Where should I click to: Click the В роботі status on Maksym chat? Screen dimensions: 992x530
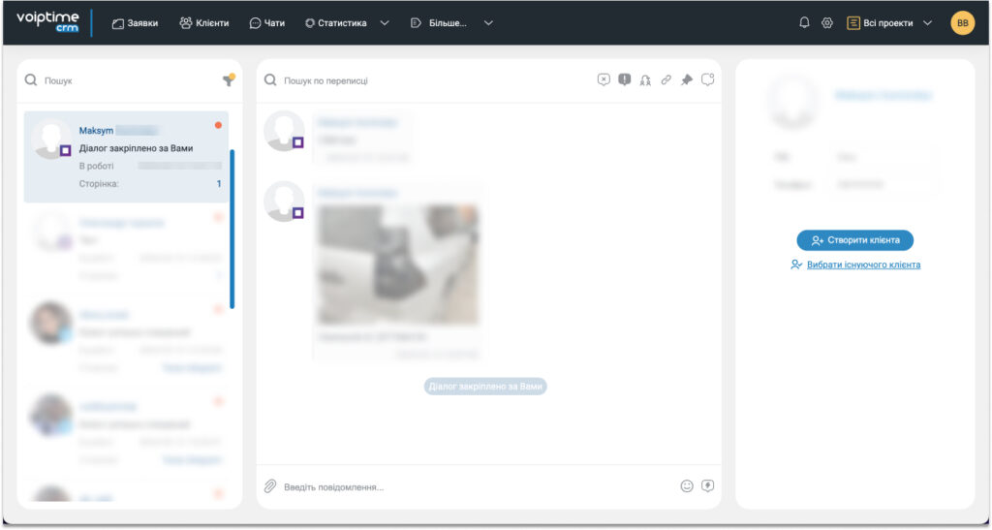coord(96,166)
